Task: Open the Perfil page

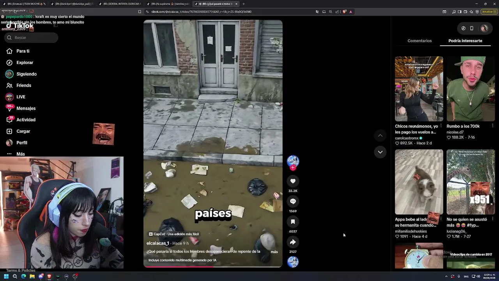Action: tap(21, 143)
